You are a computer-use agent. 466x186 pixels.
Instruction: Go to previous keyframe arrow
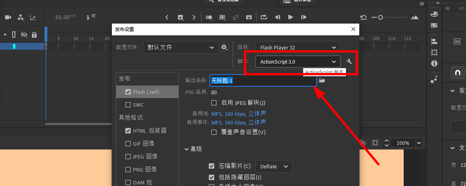pyautogui.click(x=167, y=18)
